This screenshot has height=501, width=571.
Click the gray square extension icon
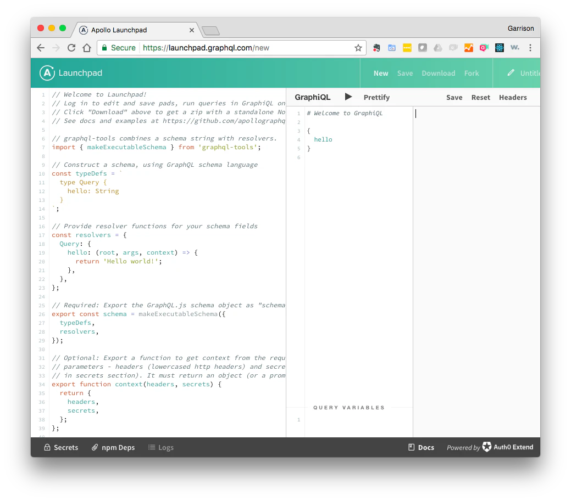(423, 48)
